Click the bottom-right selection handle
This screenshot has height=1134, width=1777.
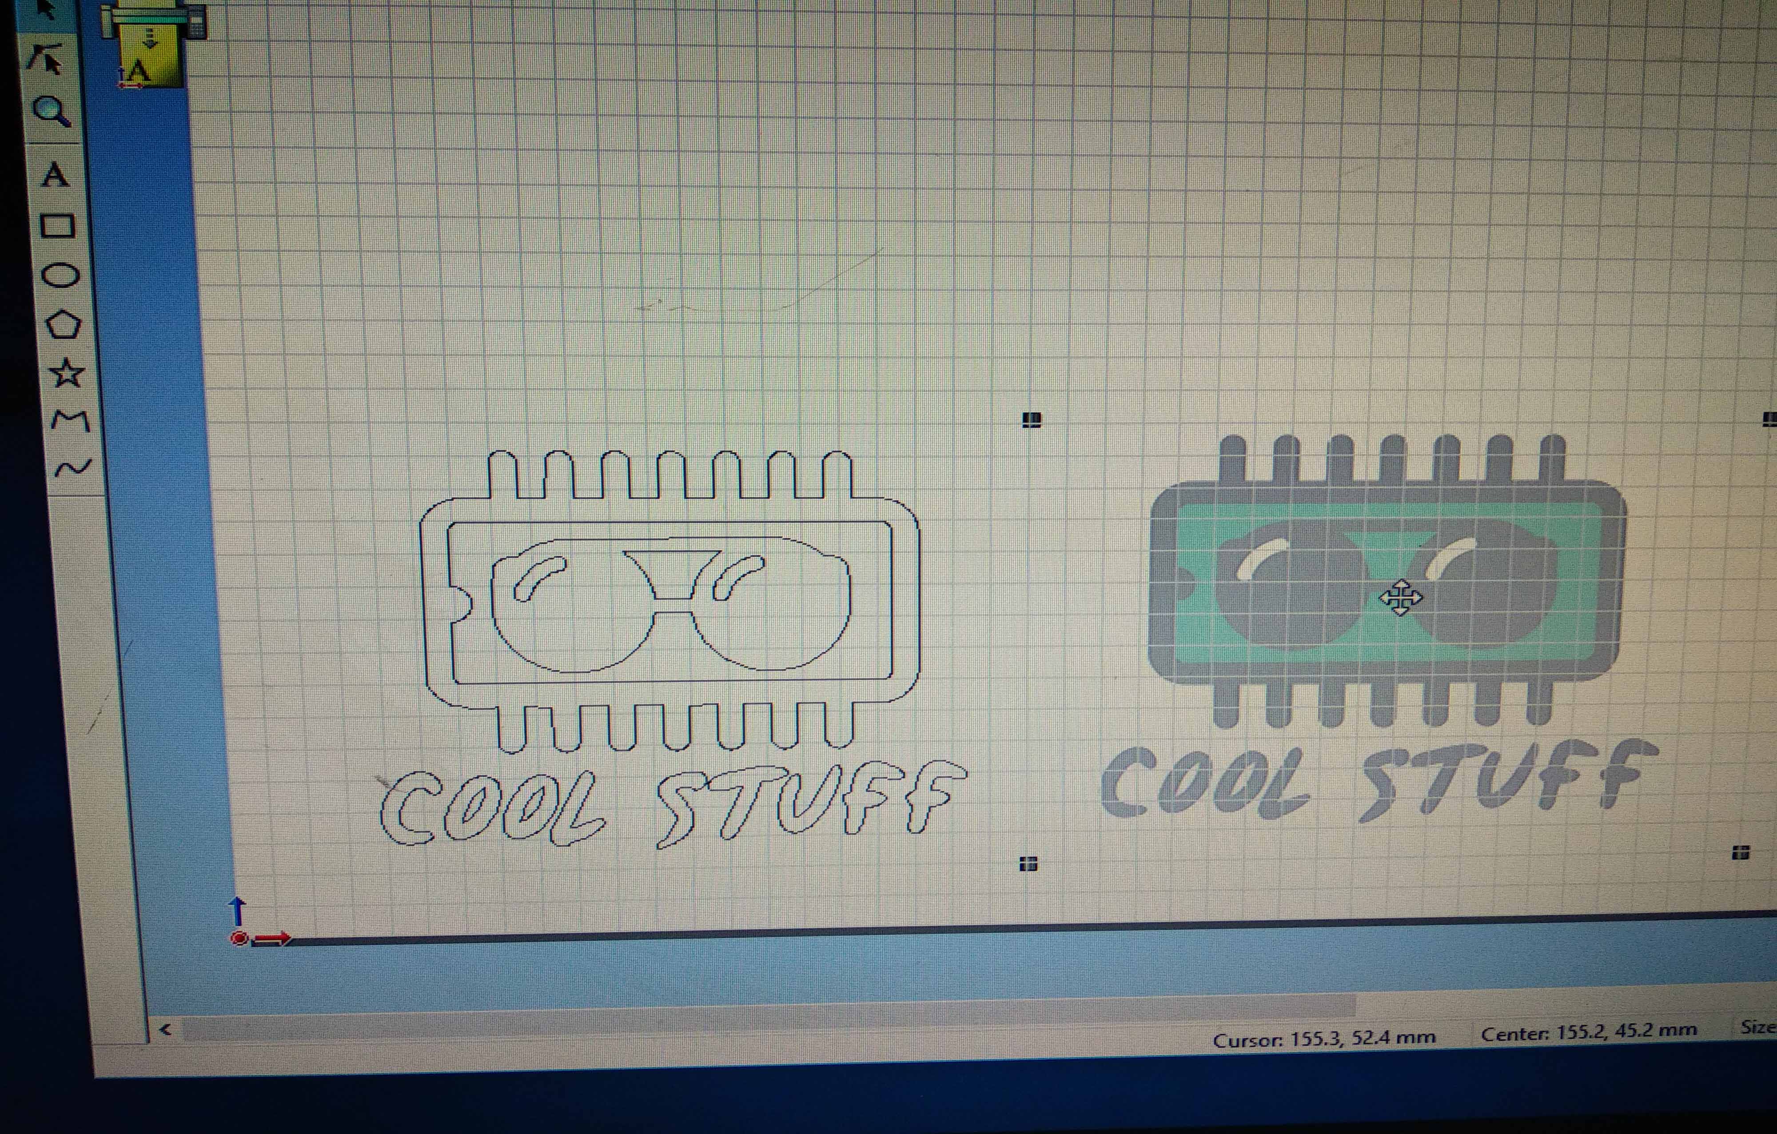point(1740,854)
